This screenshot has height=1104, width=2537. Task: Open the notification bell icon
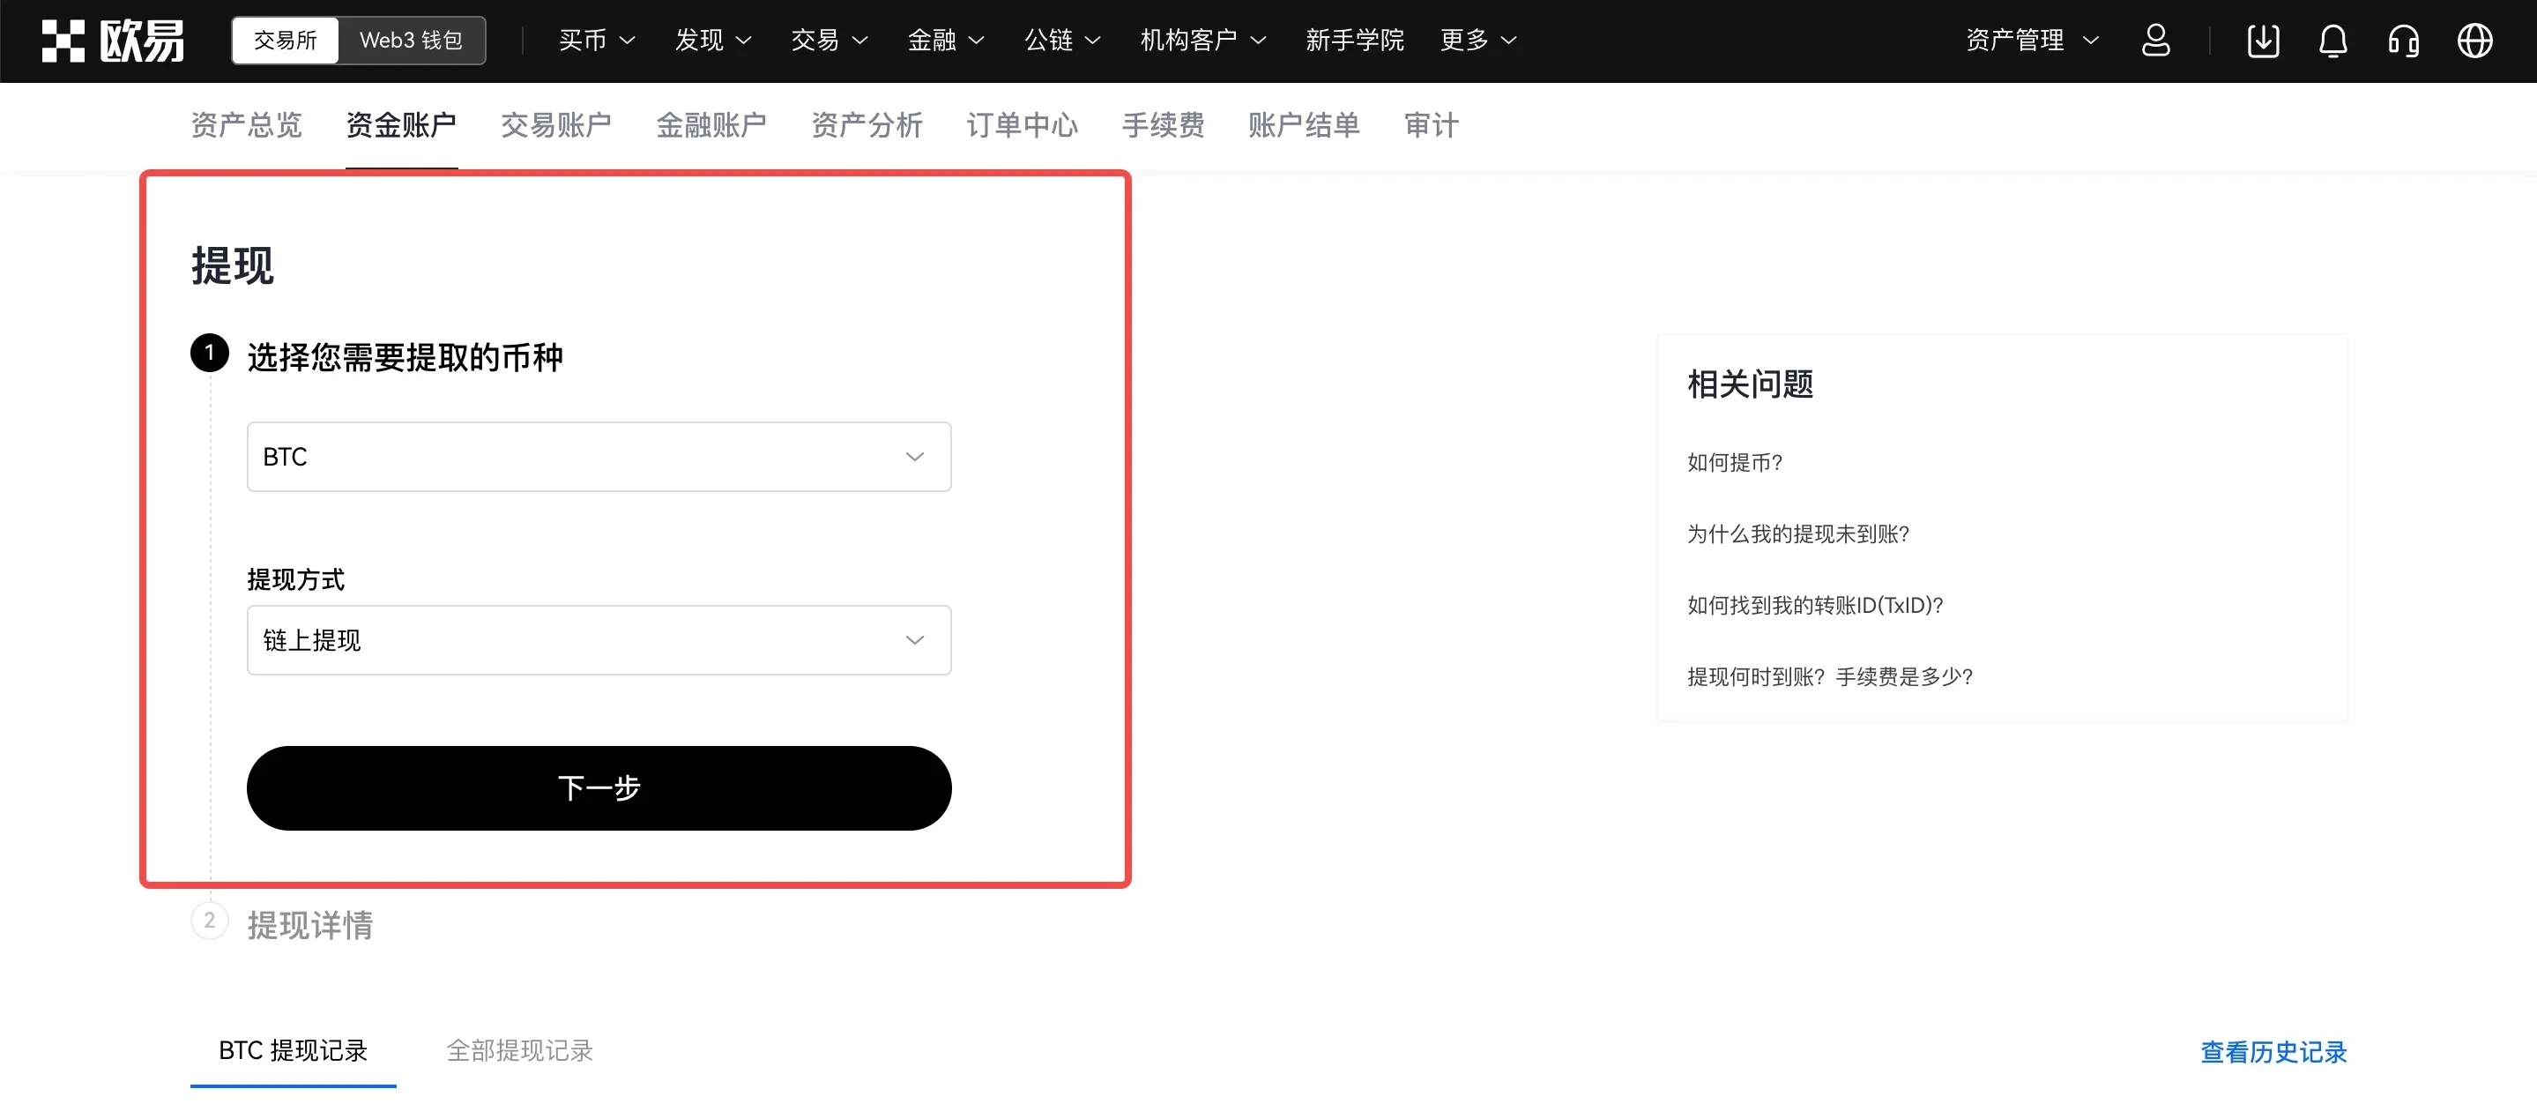pos(2332,41)
